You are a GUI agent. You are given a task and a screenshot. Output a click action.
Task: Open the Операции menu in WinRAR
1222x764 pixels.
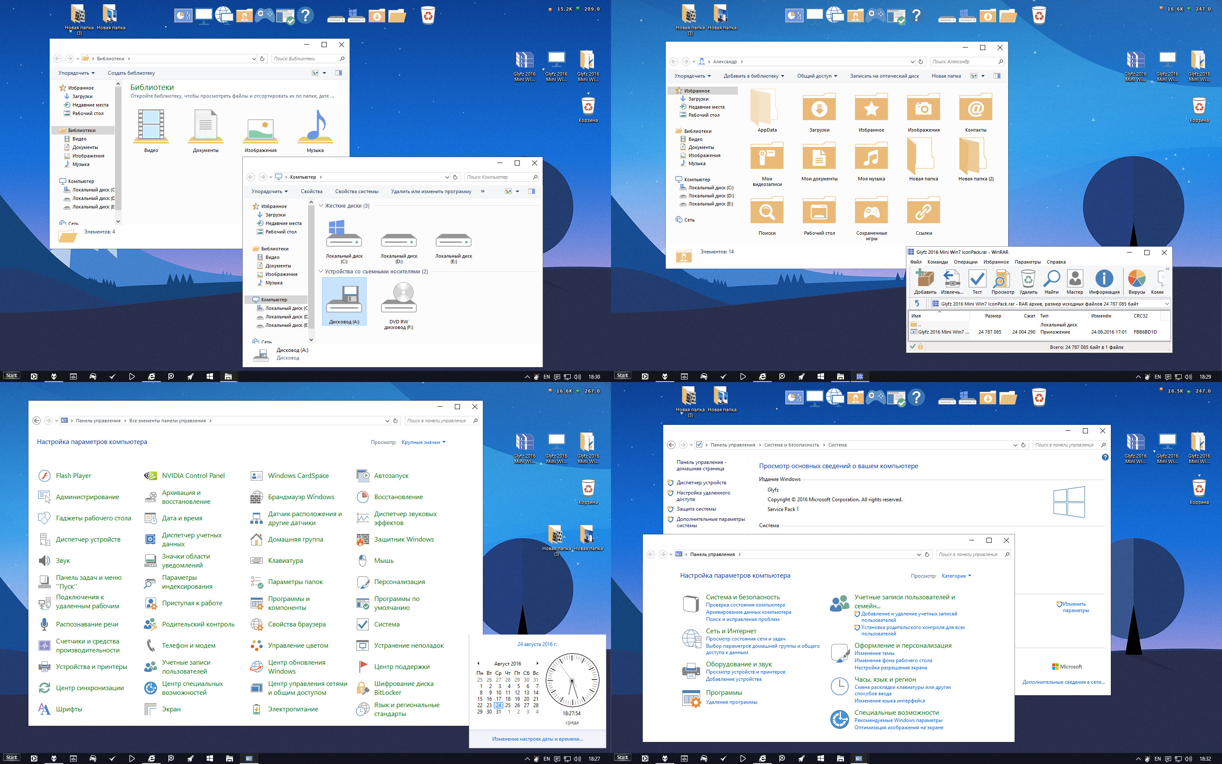click(x=965, y=262)
